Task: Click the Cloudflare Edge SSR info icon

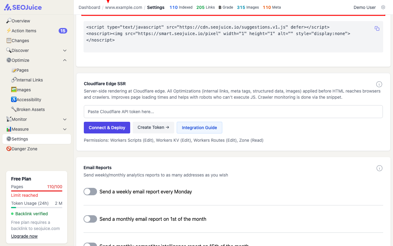Action: click(379, 84)
